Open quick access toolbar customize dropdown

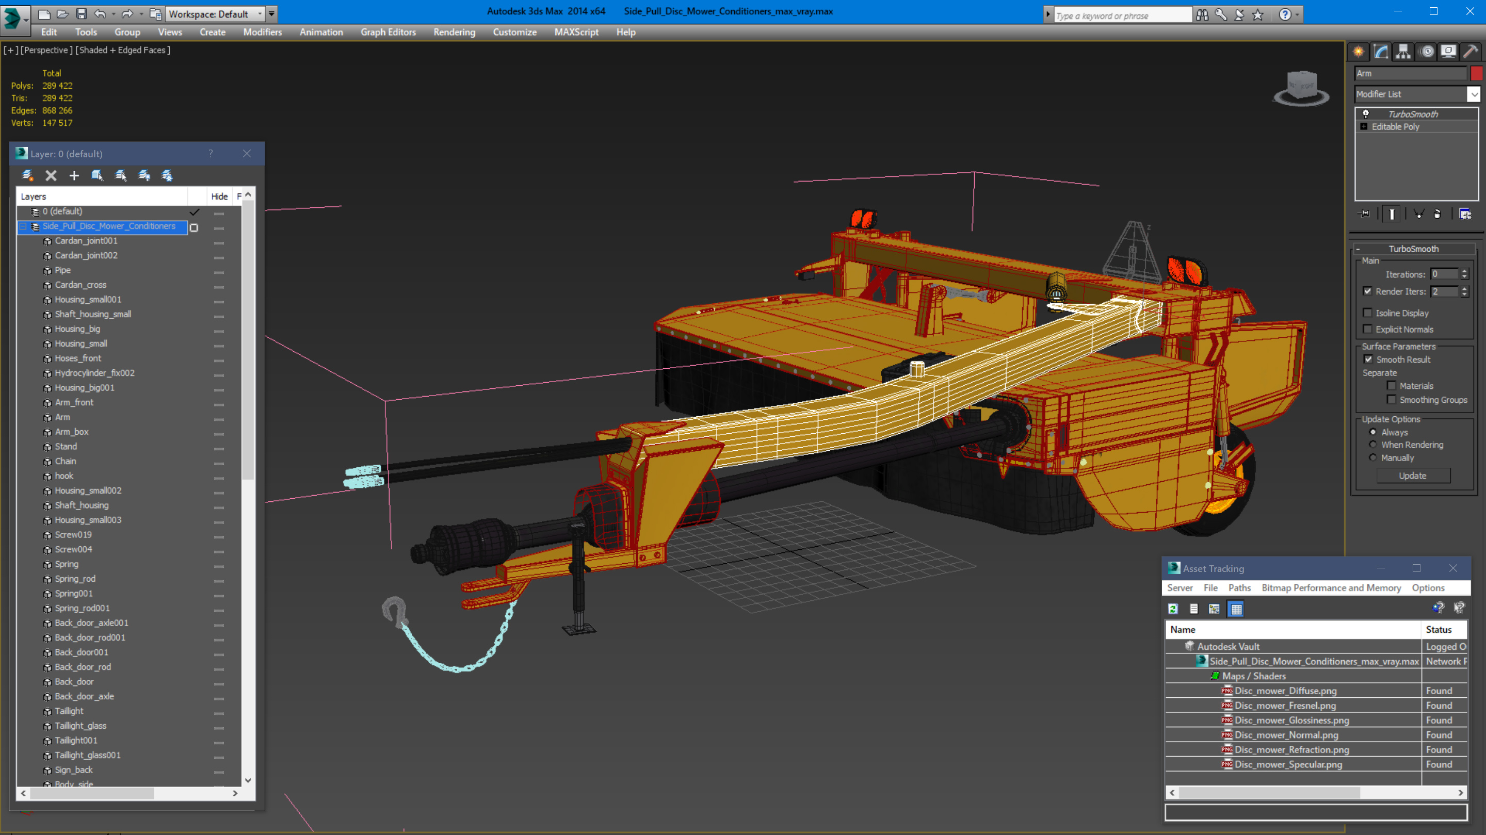pos(272,14)
